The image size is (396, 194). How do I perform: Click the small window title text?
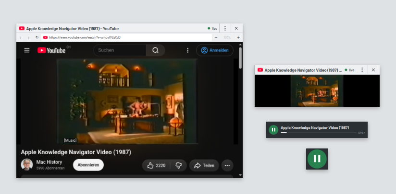pyautogui.click(x=304, y=70)
